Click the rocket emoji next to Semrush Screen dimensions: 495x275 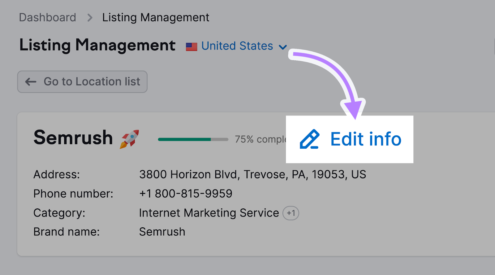pyautogui.click(x=129, y=139)
